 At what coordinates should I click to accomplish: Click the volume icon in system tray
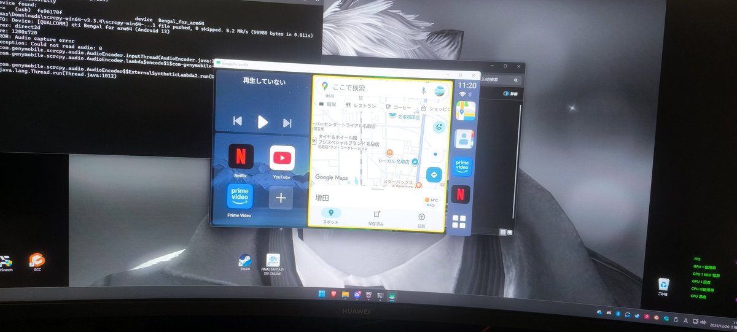[x=702, y=321]
